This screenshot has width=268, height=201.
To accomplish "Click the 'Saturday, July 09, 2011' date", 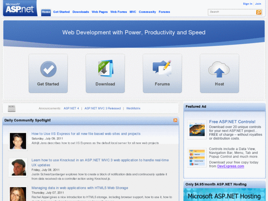I will (47, 138).
